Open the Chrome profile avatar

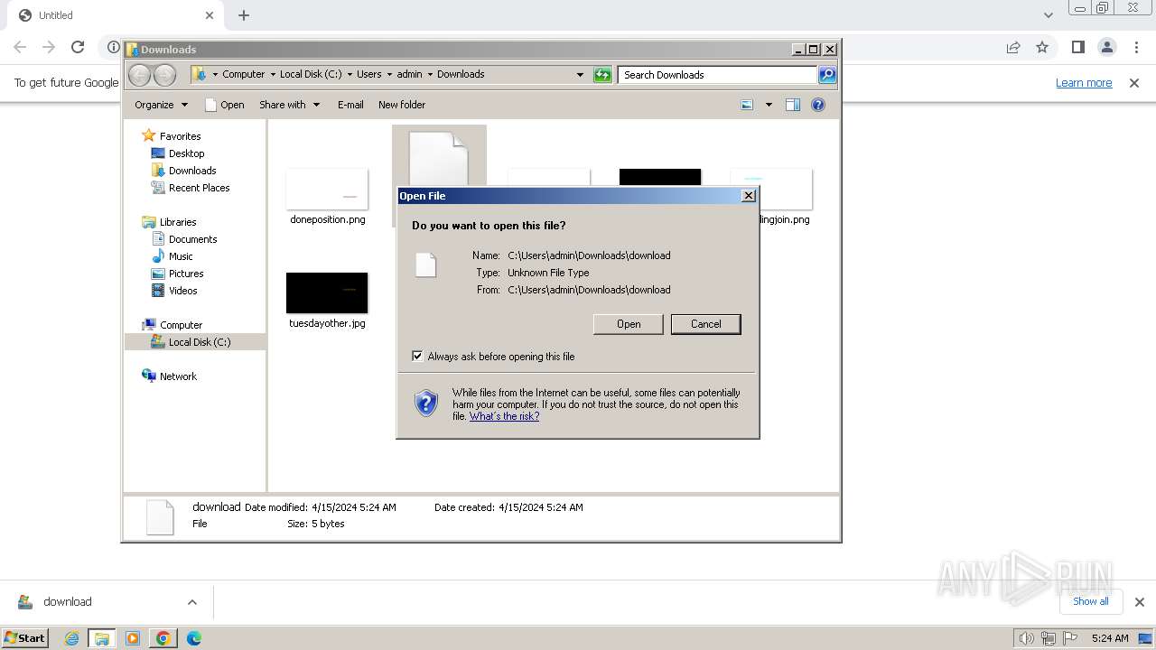(1106, 47)
